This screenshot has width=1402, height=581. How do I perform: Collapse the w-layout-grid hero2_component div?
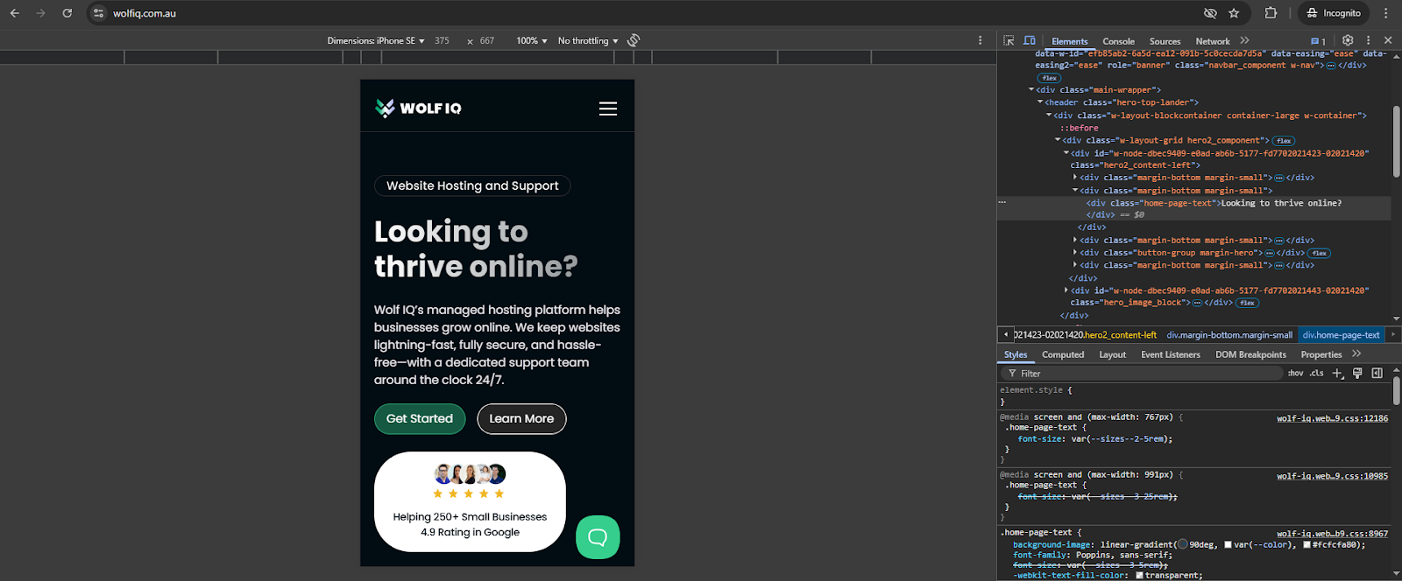[1058, 140]
